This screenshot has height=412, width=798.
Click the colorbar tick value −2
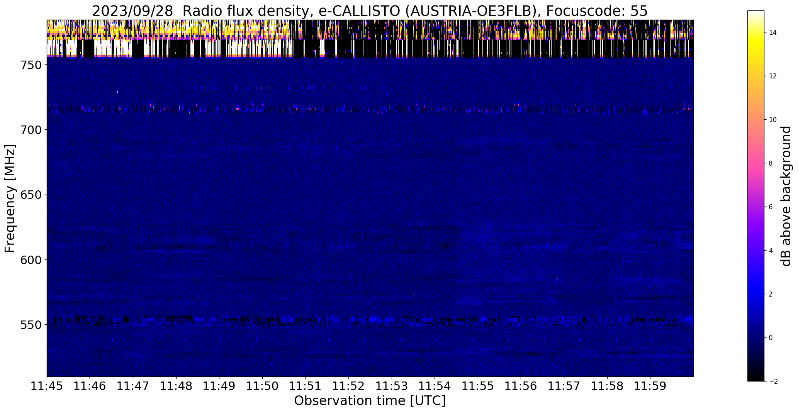tap(773, 381)
